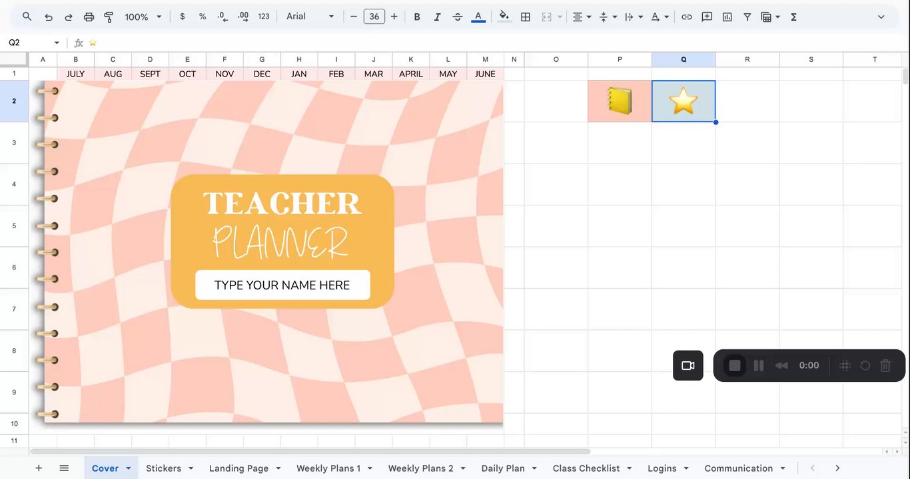Open the text wrapping dropdown
This screenshot has height=479, width=910.
(632, 17)
